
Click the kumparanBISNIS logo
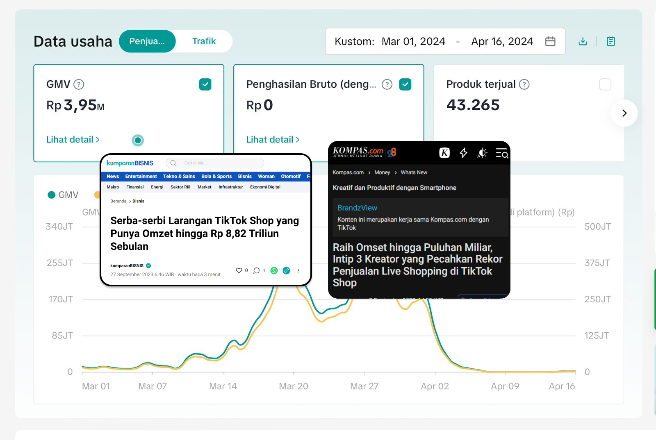coord(130,163)
